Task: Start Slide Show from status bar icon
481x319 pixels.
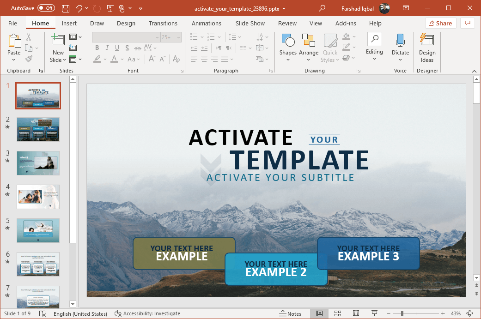Action: click(375, 313)
